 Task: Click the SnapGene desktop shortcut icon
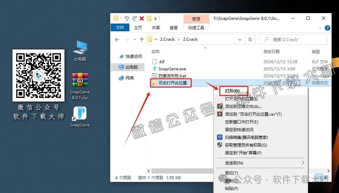[80, 117]
